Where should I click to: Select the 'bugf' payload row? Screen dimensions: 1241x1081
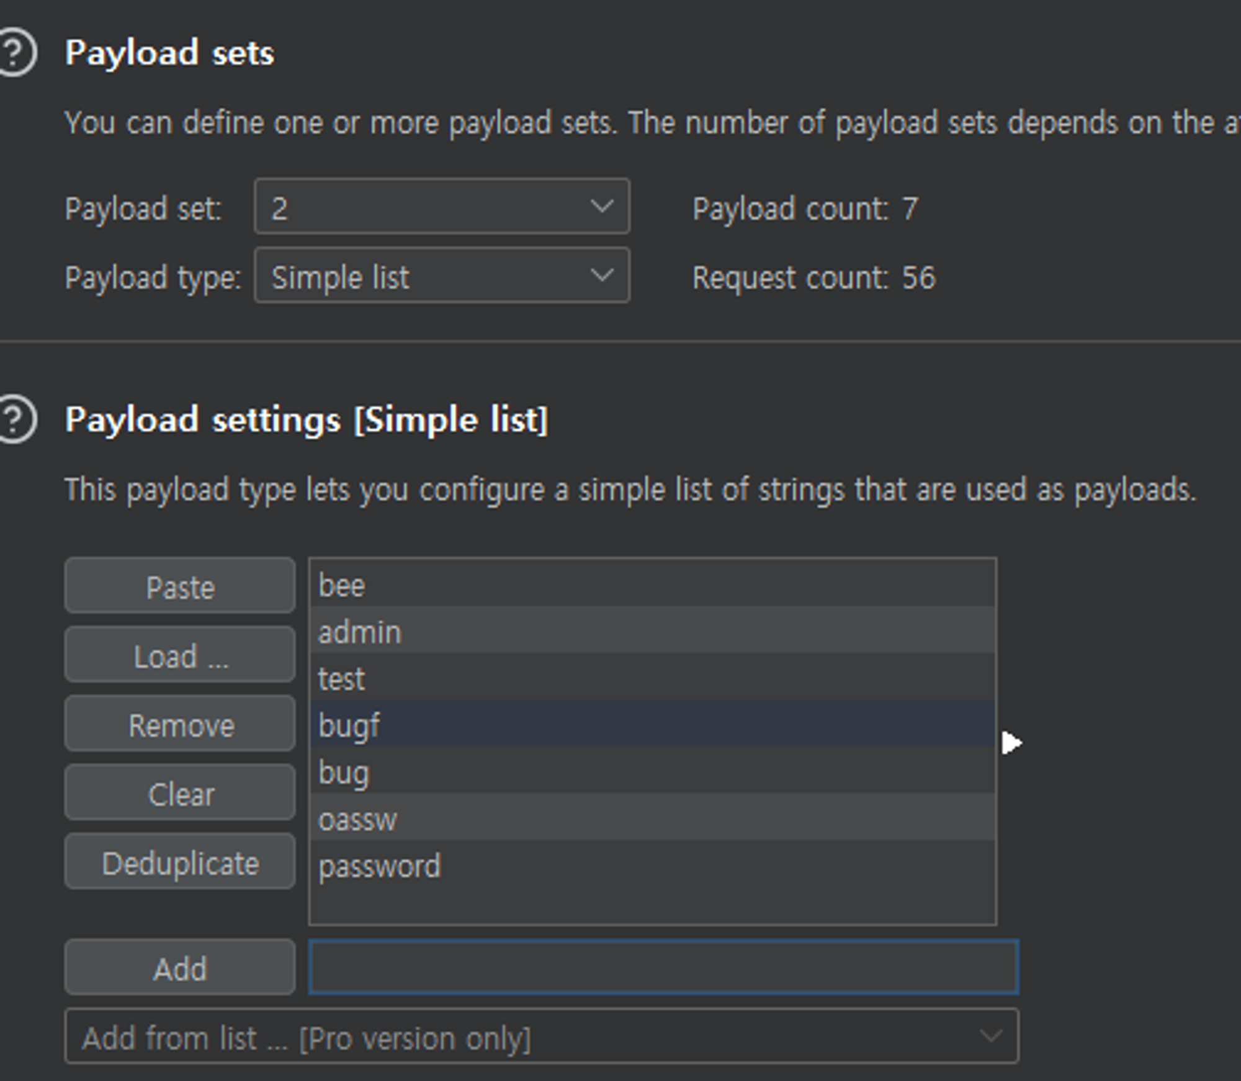(x=653, y=724)
